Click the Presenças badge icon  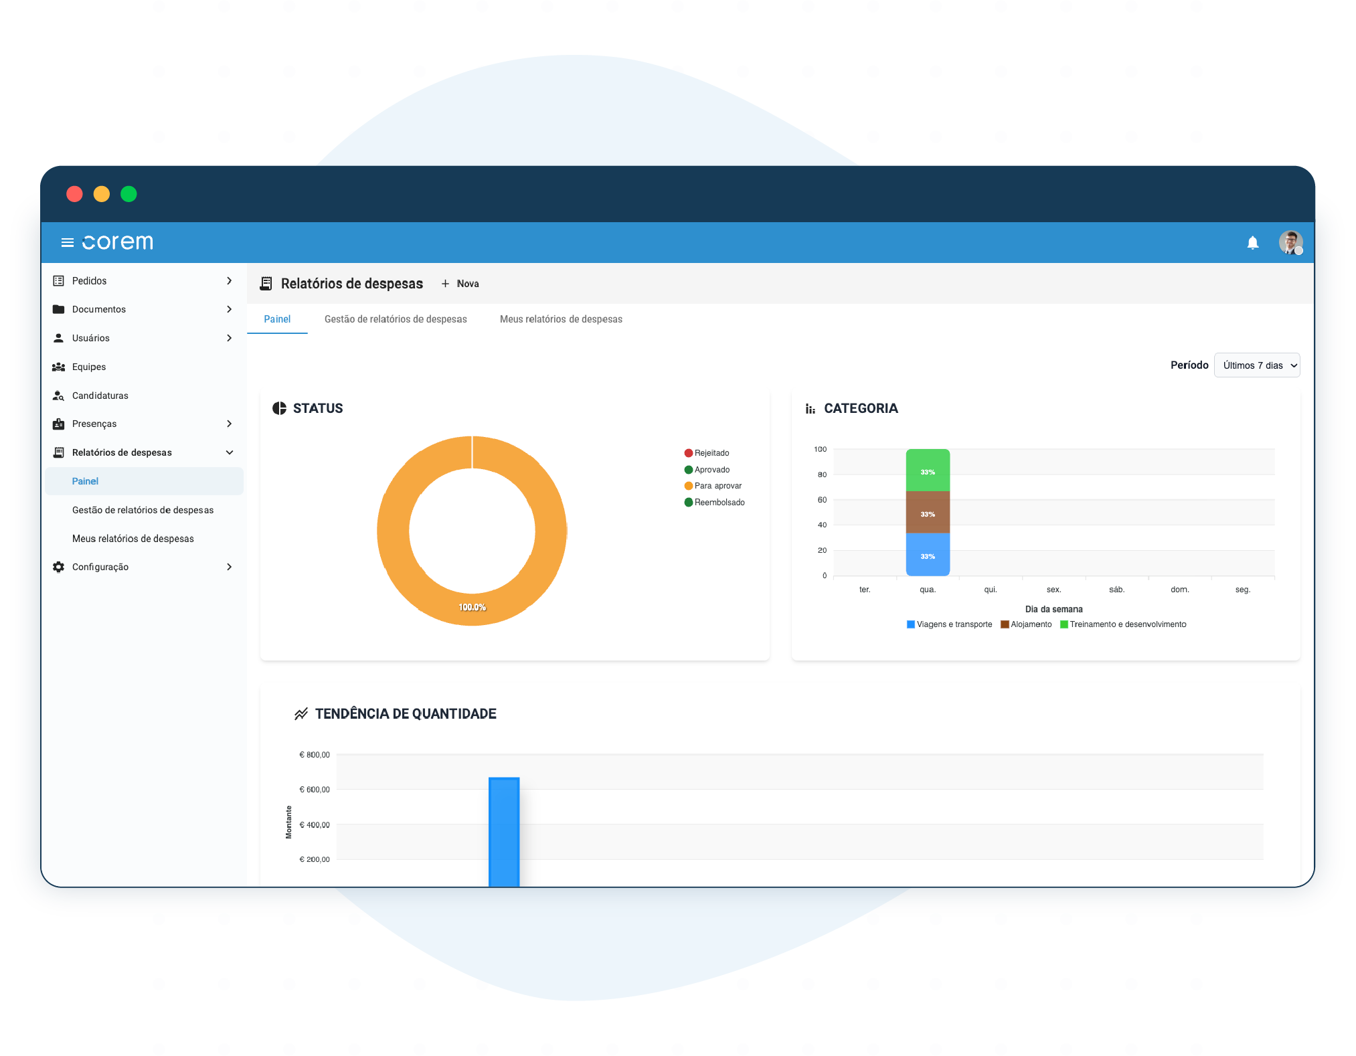coord(59,424)
